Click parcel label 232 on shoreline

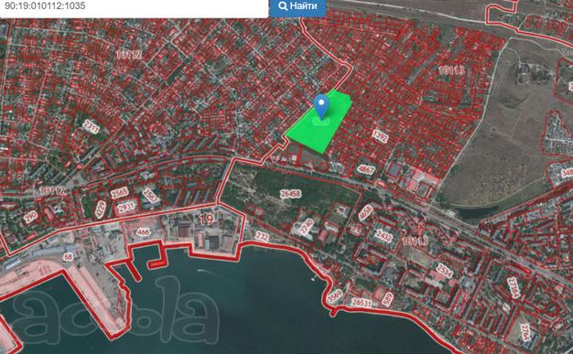click(x=262, y=236)
